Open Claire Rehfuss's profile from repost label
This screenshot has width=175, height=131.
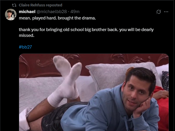[x=32, y=5]
